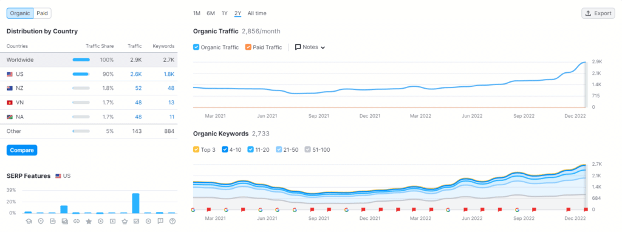Select the single Image SERP icon under tallest bar

[x=136, y=221]
